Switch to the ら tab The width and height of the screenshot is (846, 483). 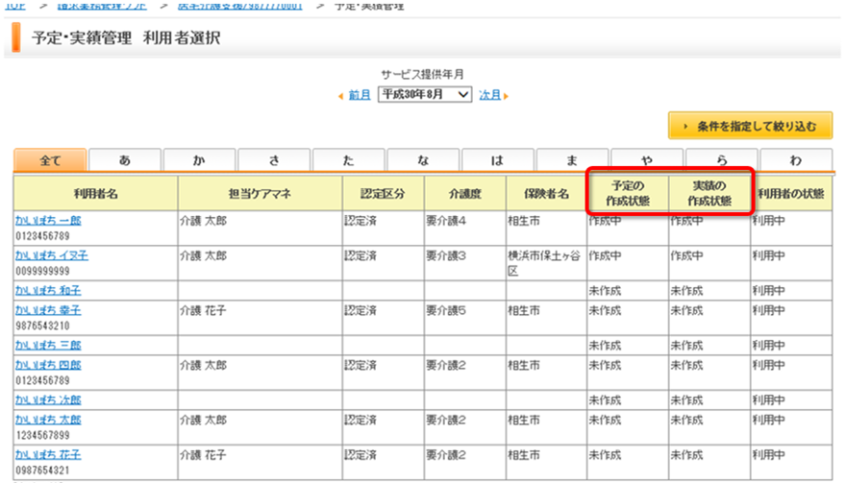click(721, 160)
